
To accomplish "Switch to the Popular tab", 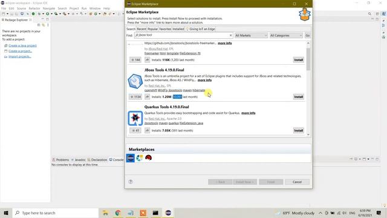I will click(152, 29).
